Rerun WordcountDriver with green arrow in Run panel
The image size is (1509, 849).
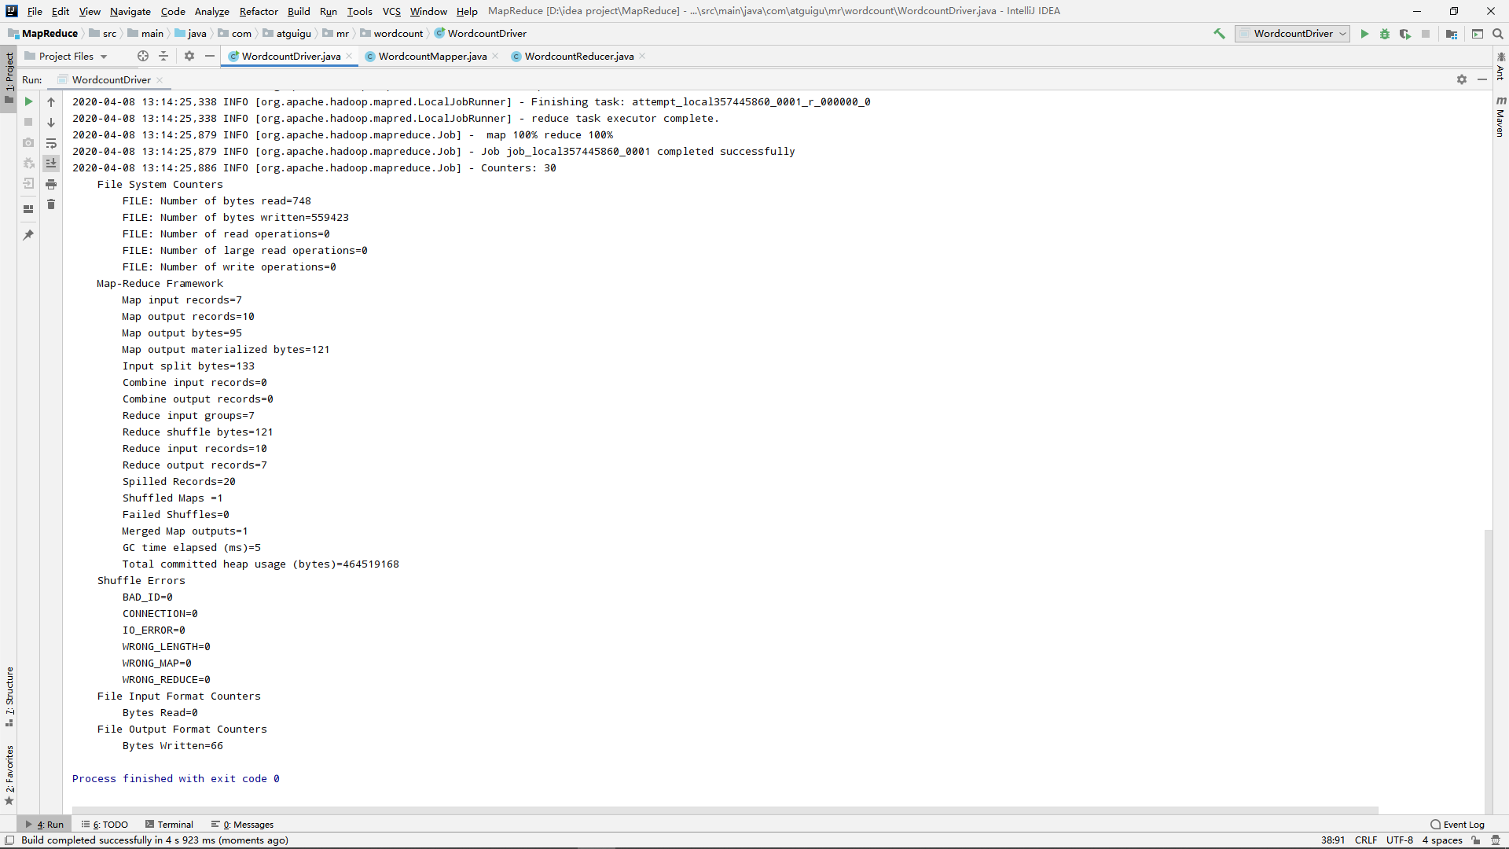[28, 101]
